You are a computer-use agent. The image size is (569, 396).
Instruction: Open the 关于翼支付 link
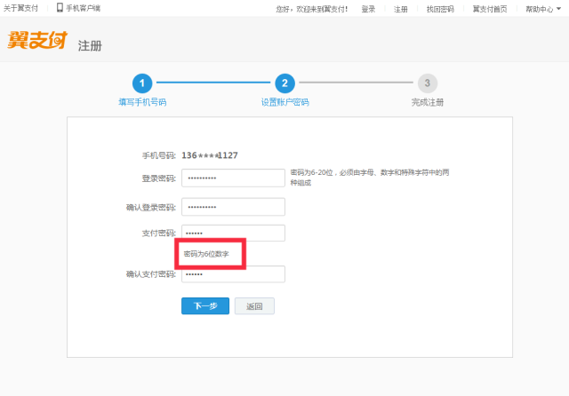[20, 8]
